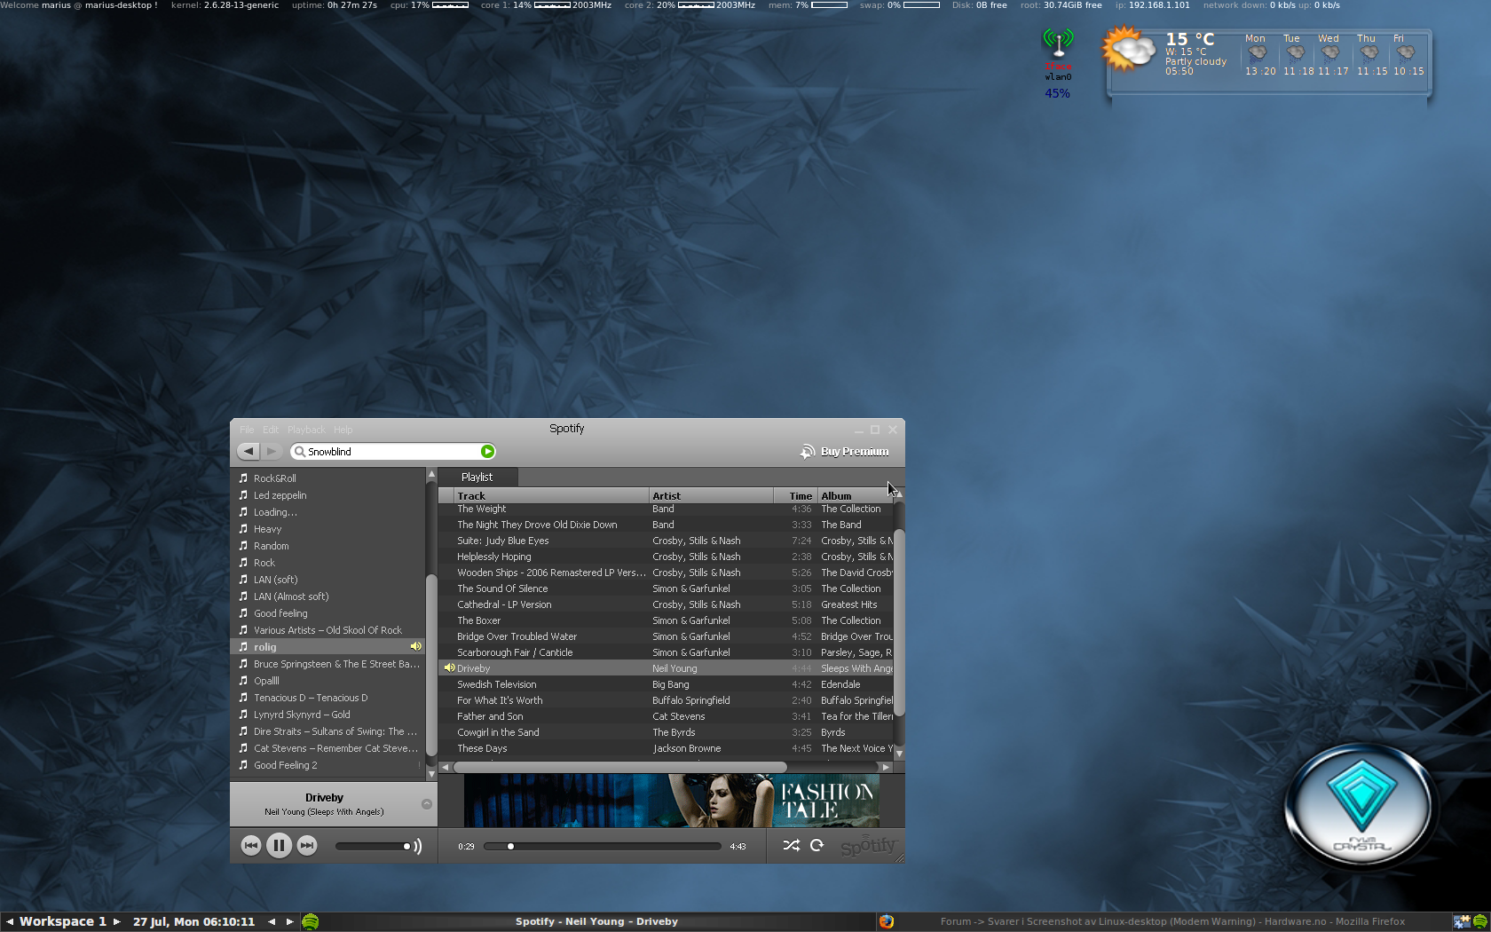
Task: Click the weather sun-cloud icon
Action: tap(1128, 50)
